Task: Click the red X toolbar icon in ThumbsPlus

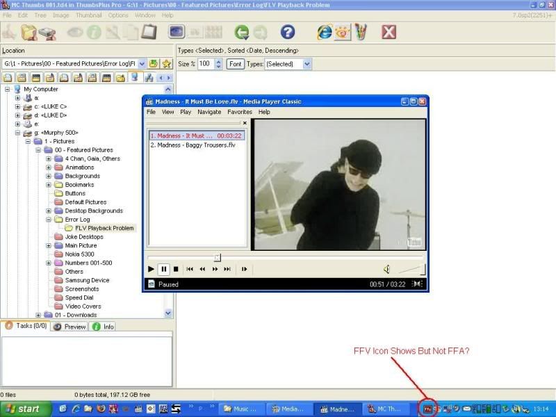Action: point(389,32)
